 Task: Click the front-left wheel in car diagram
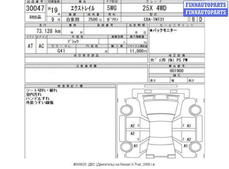[x=126, y=110]
